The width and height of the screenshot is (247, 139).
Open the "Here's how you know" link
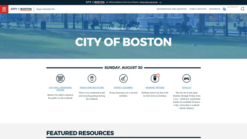click(x=149, y=2)
